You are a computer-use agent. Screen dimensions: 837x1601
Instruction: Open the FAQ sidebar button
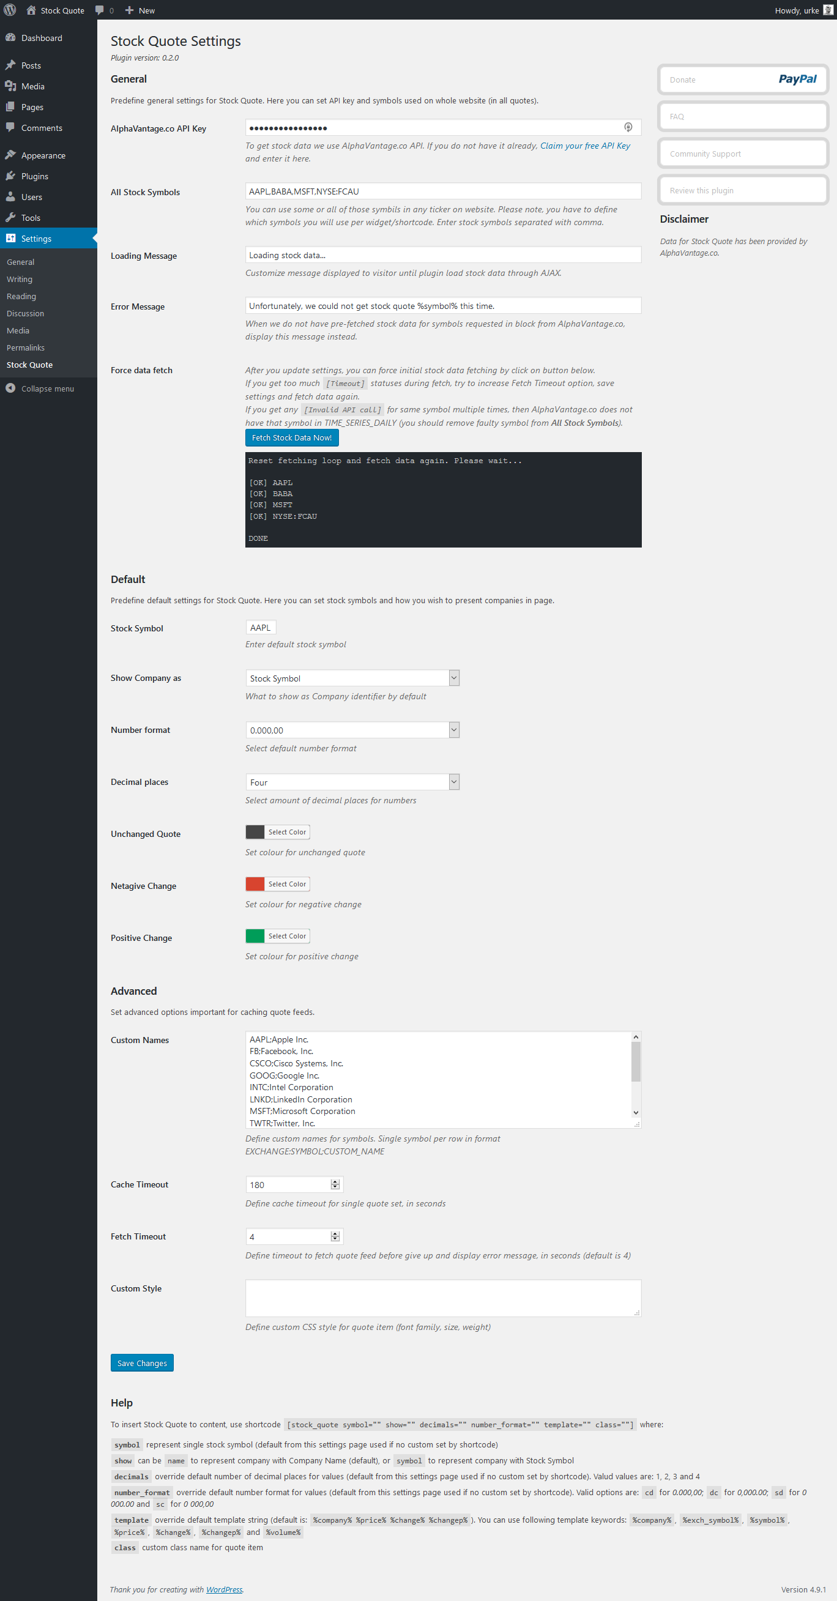click(x=743, y=117)
